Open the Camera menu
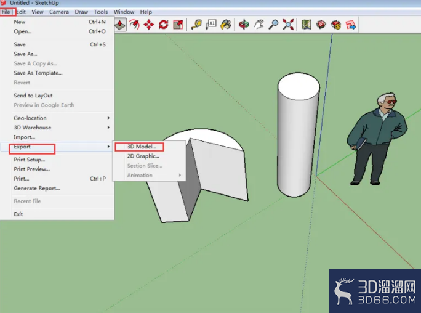This screenshot has height=313, width=421. point(59,12)
